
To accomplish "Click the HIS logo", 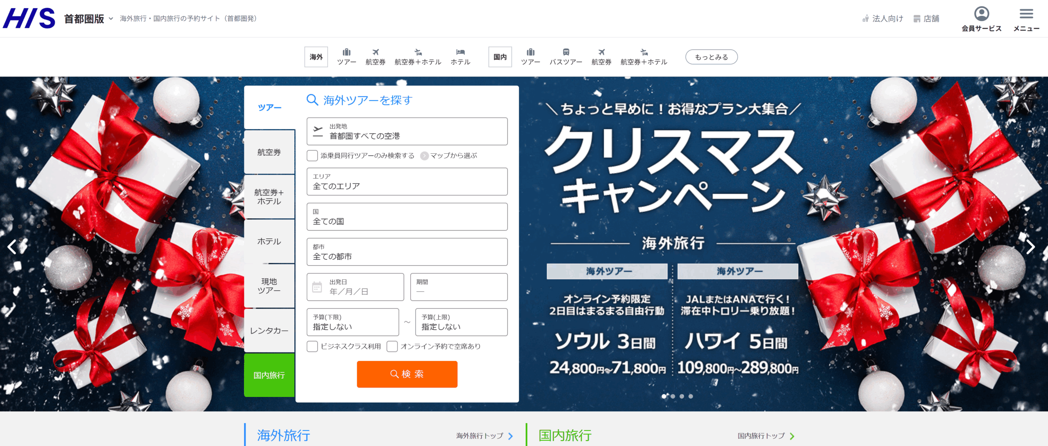I will pos(29,18).
